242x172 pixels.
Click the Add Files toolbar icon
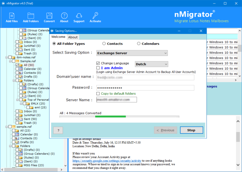[12, 16]
